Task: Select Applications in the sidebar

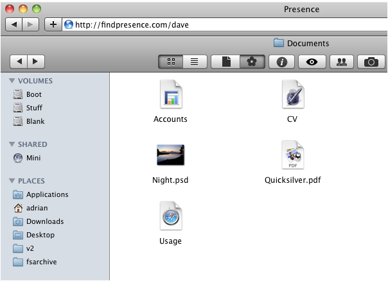Action: tap(47, 194)
